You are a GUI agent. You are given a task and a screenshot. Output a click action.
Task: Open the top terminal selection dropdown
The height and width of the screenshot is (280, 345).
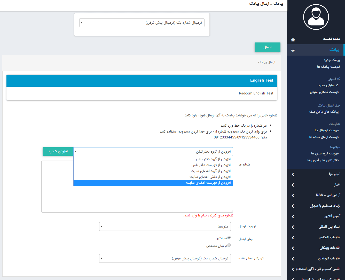point(142,23)
